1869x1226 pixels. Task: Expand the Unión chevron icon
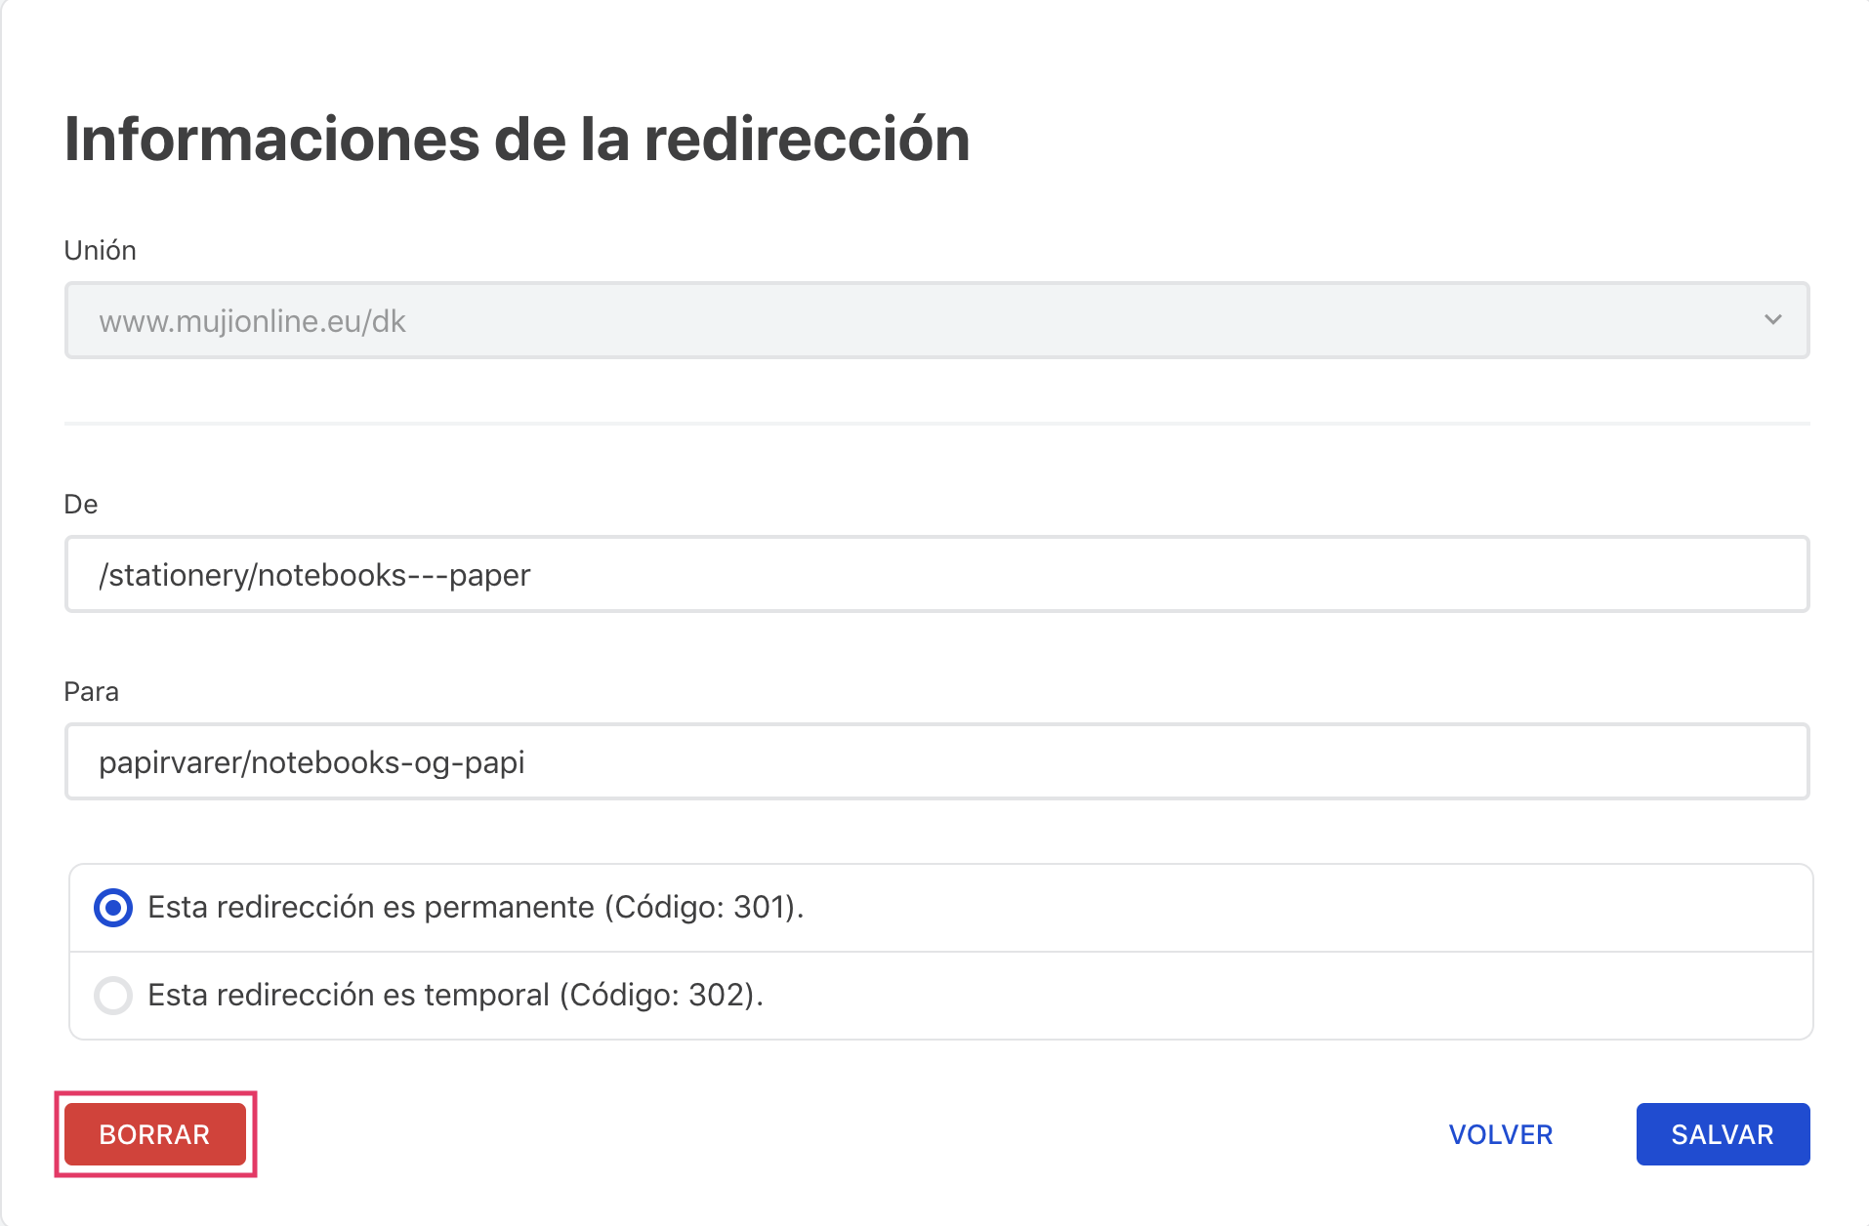pos(1771,320)
